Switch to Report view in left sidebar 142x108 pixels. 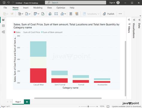3,20
